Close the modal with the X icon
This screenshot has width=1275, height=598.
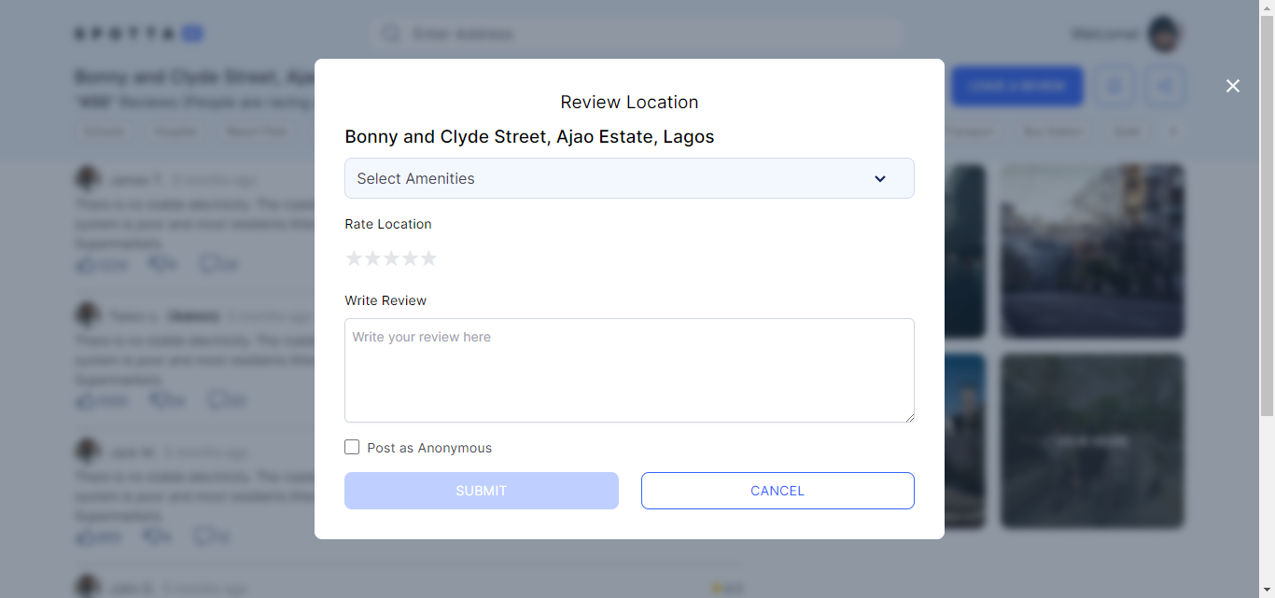(x=1233, y=86)
